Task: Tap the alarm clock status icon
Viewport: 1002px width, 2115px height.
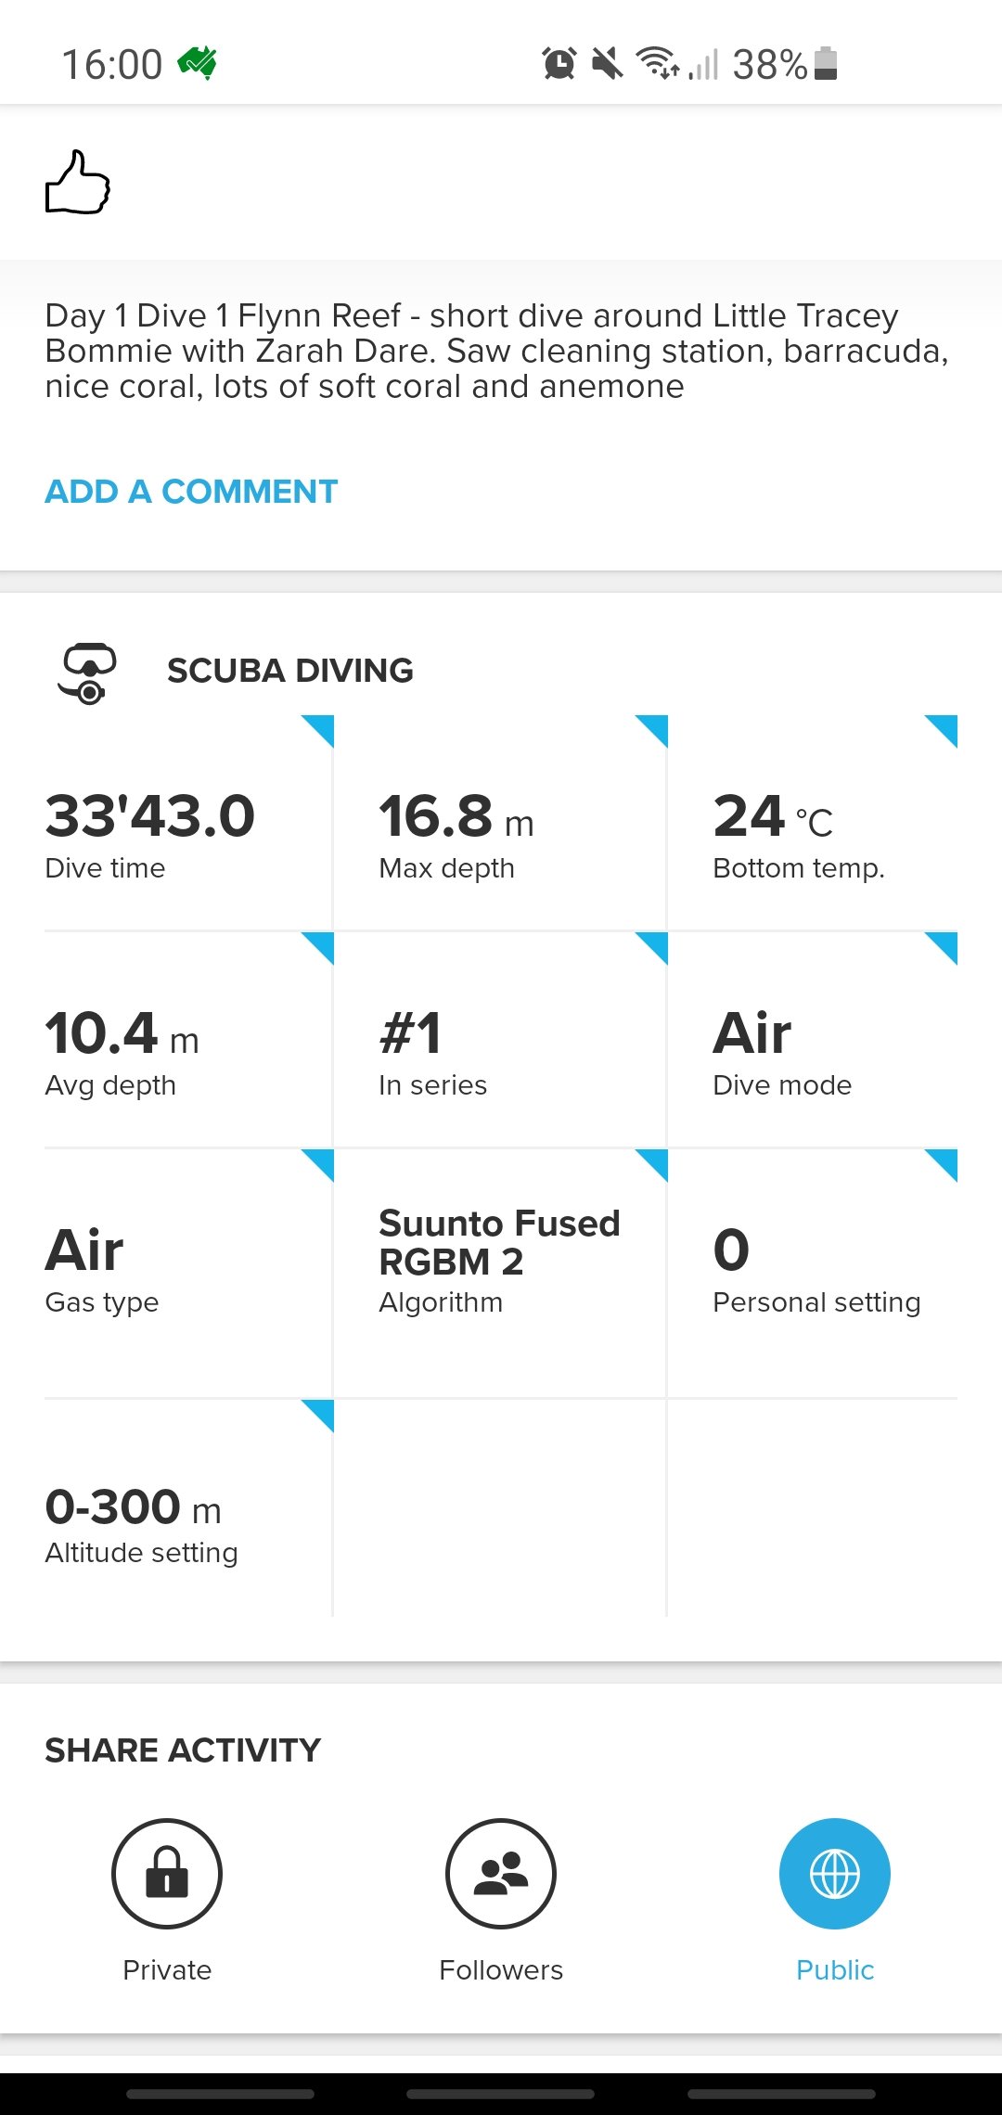Action: point(559,64)
